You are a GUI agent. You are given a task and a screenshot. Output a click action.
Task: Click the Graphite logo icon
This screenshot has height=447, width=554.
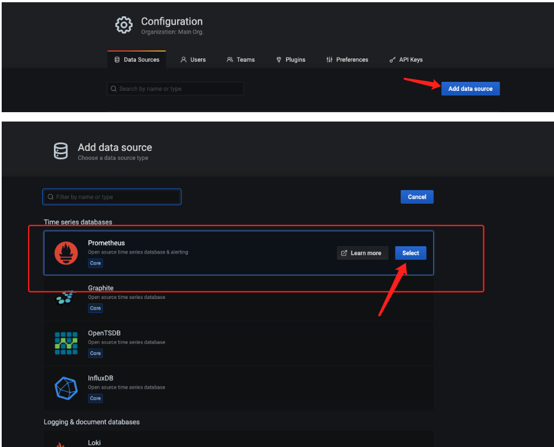click(66, 298)
